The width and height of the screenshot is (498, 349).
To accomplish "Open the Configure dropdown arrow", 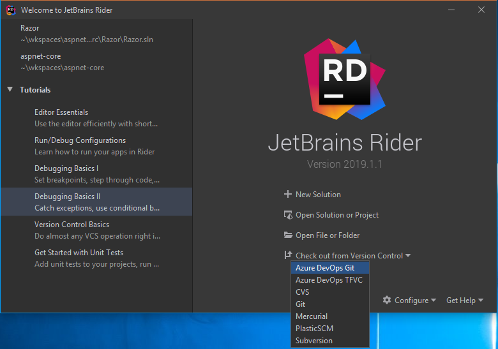I will click(434, 300).
